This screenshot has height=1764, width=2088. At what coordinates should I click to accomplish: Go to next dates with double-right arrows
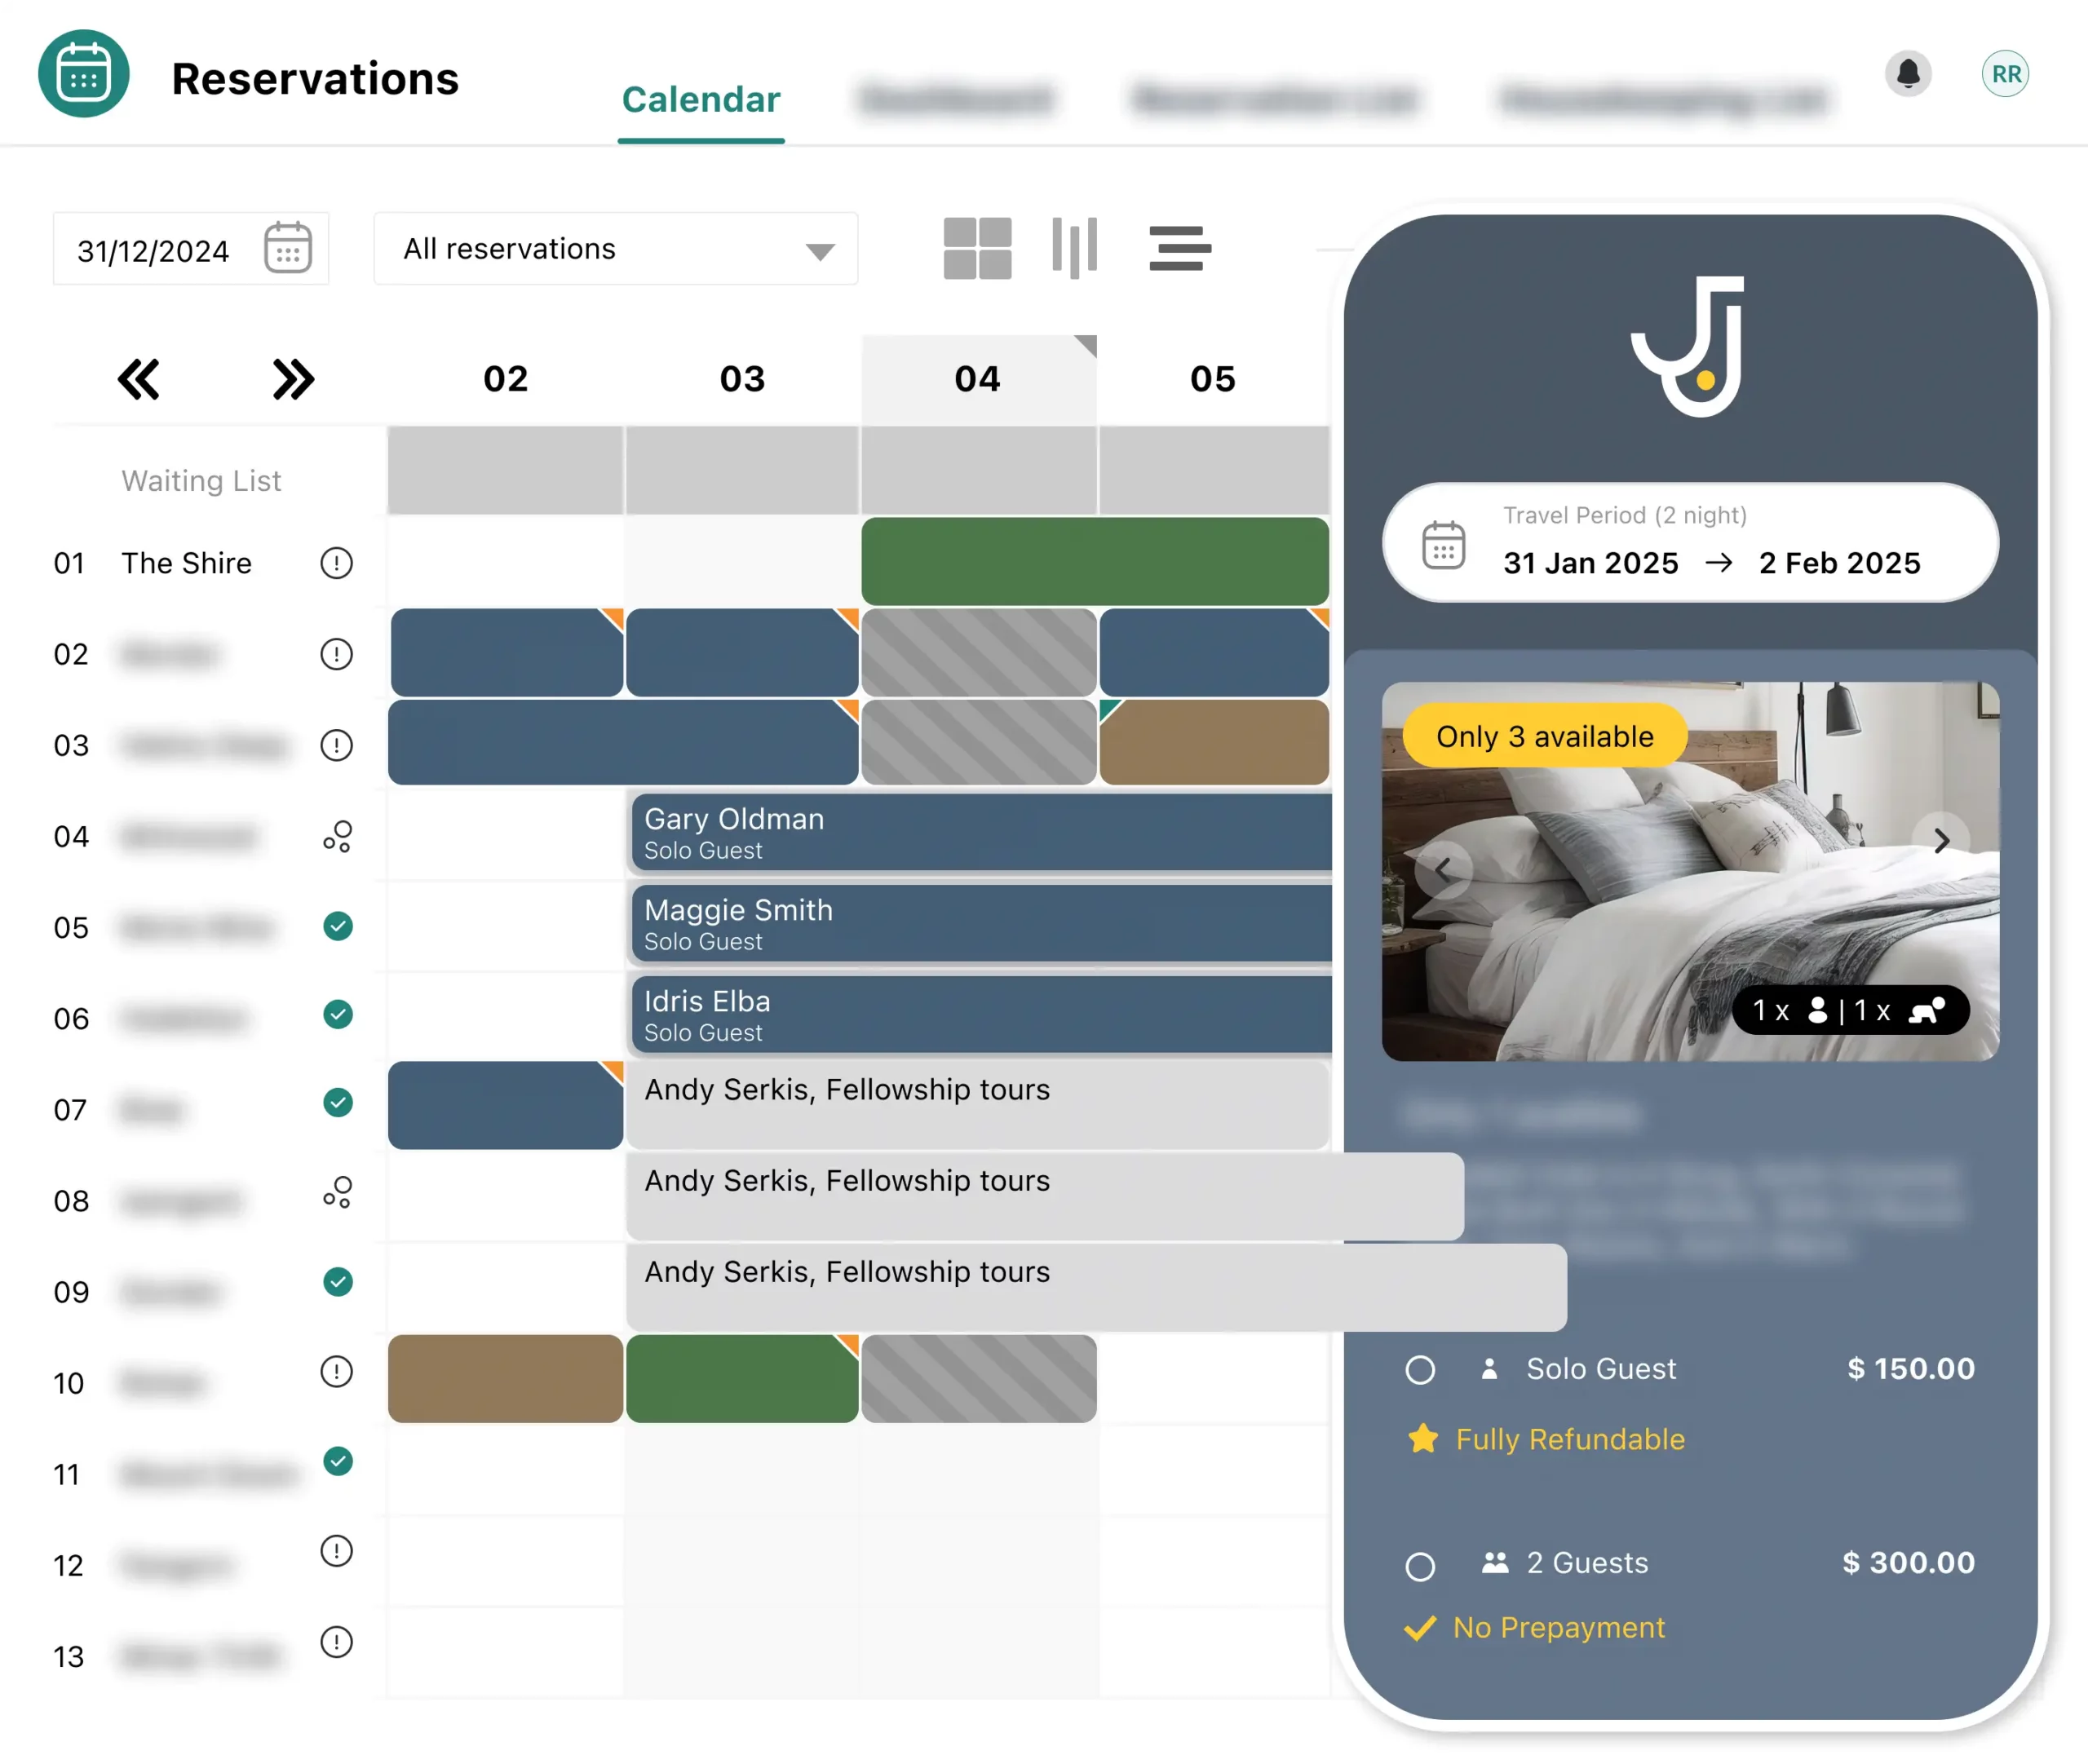coord(293,379)
